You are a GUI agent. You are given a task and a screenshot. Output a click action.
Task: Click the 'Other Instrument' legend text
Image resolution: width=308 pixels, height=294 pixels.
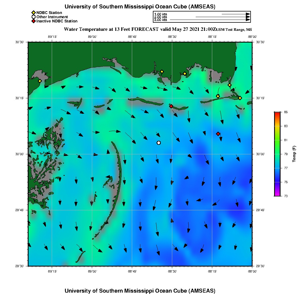click(x=52, y=17)
